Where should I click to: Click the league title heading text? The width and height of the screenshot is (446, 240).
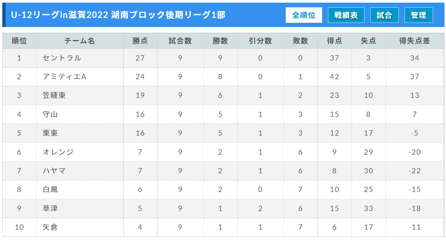pos(118,15)
